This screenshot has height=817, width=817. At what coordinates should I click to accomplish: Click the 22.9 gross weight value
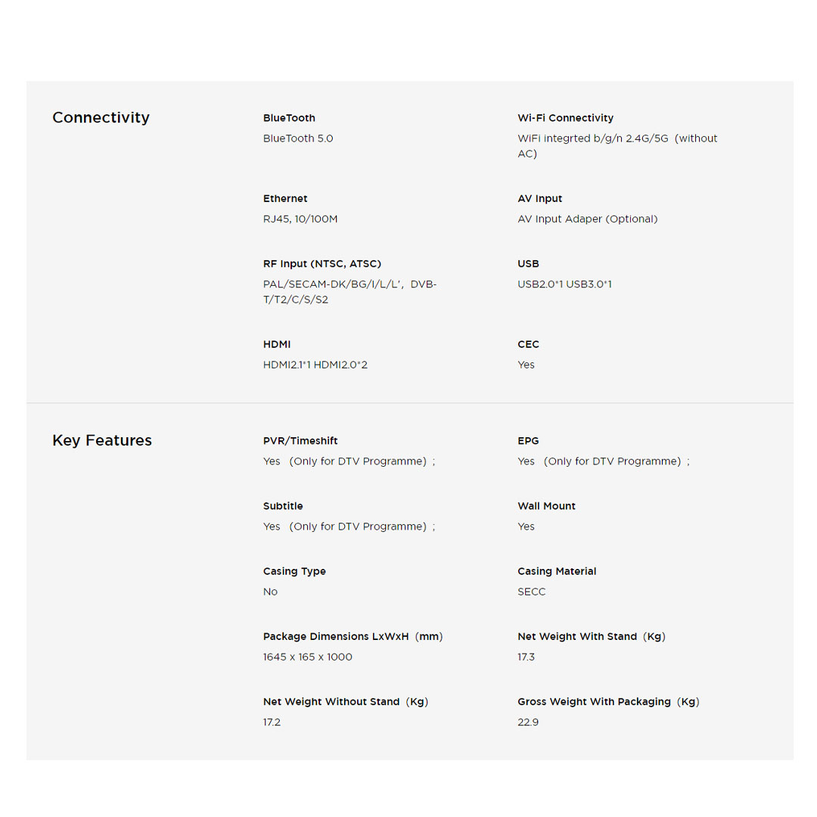(x=528, y=722)
